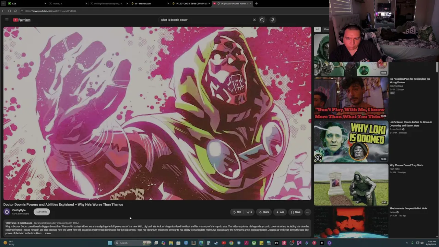Viewport: 439px width, 247px height.
Task: Open Amazon from the taskbar
Action: 193,243
